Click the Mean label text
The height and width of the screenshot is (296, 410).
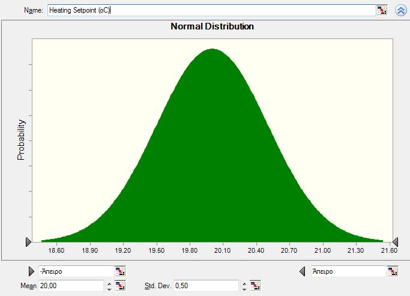(28, 286)
